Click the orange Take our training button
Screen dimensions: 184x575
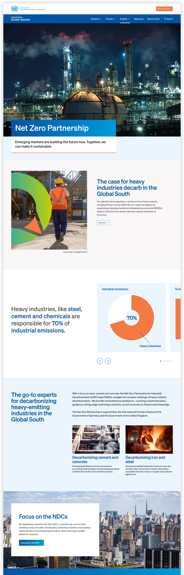[164, 9]
